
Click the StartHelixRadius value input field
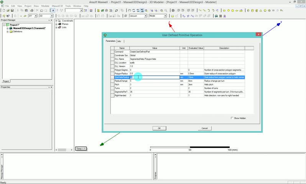(x=155, y=77)
